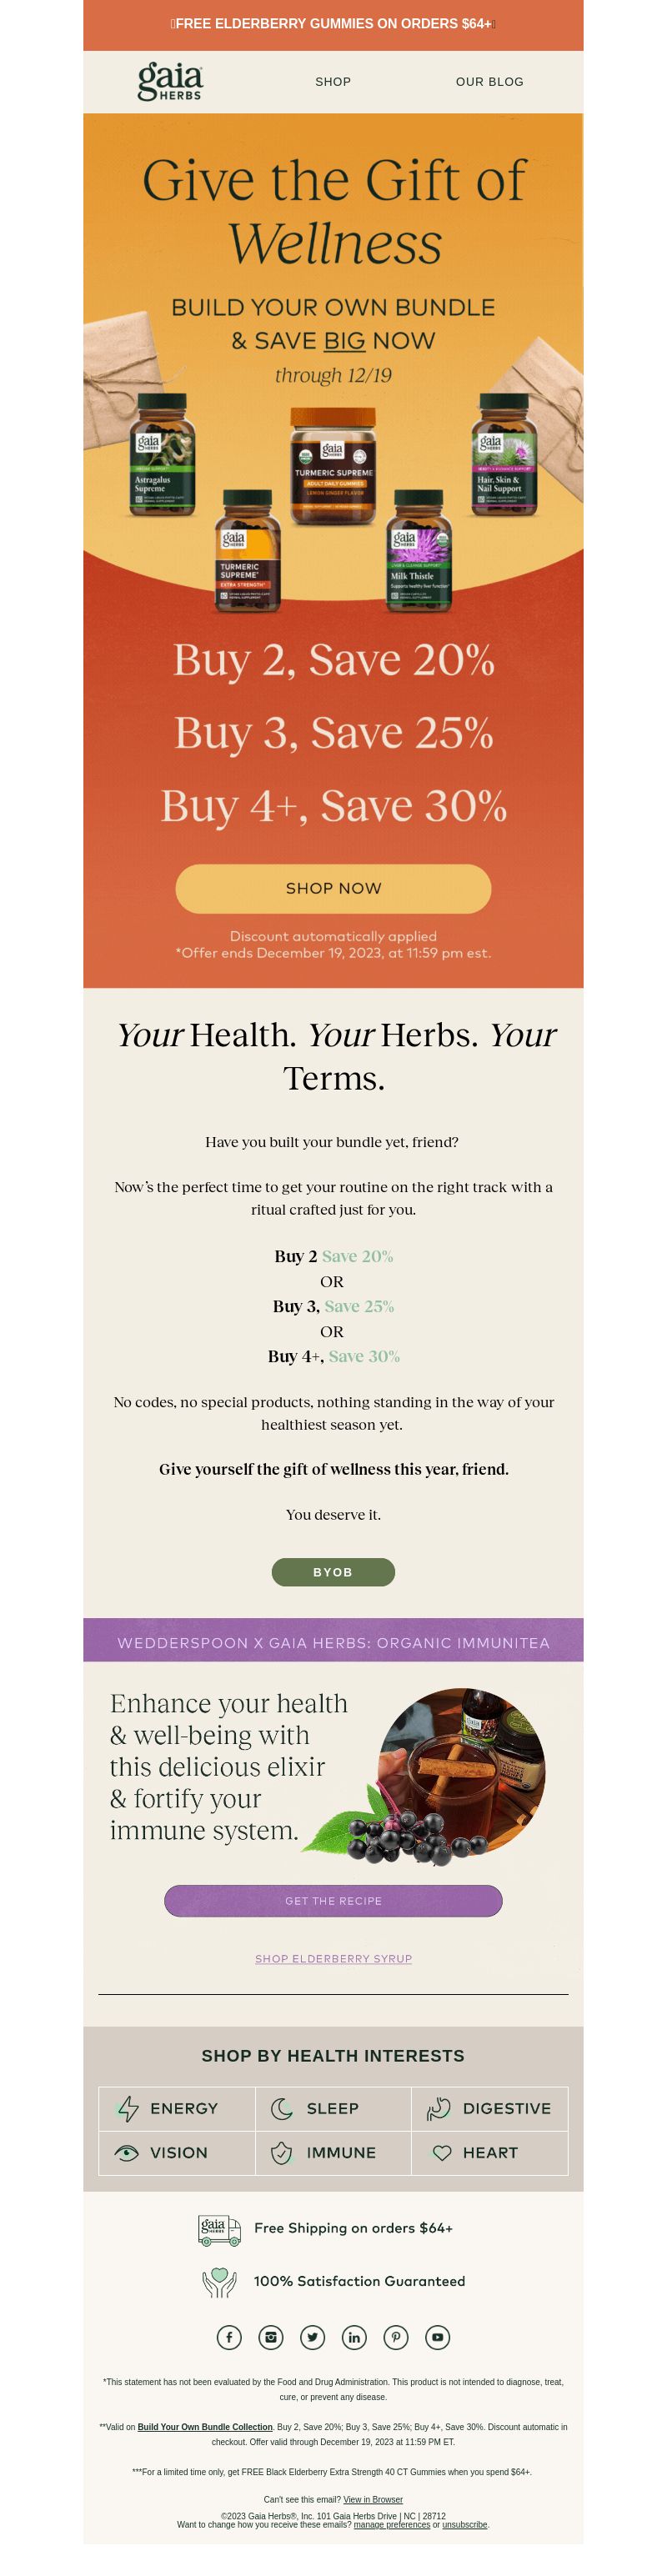The image size is (667, 2576).
Task: Select the Heart health interest
Action: 489,2152
